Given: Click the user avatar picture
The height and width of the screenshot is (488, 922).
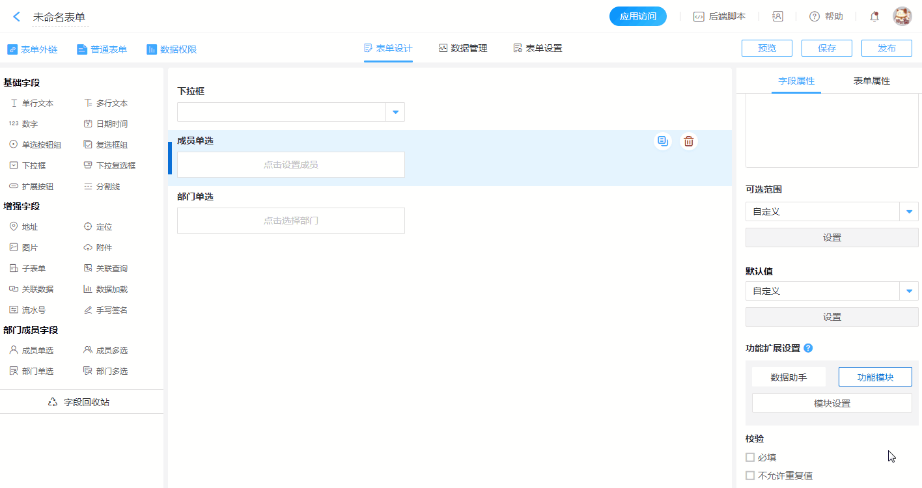Looking at the screenshot, I should coord(902,17).
